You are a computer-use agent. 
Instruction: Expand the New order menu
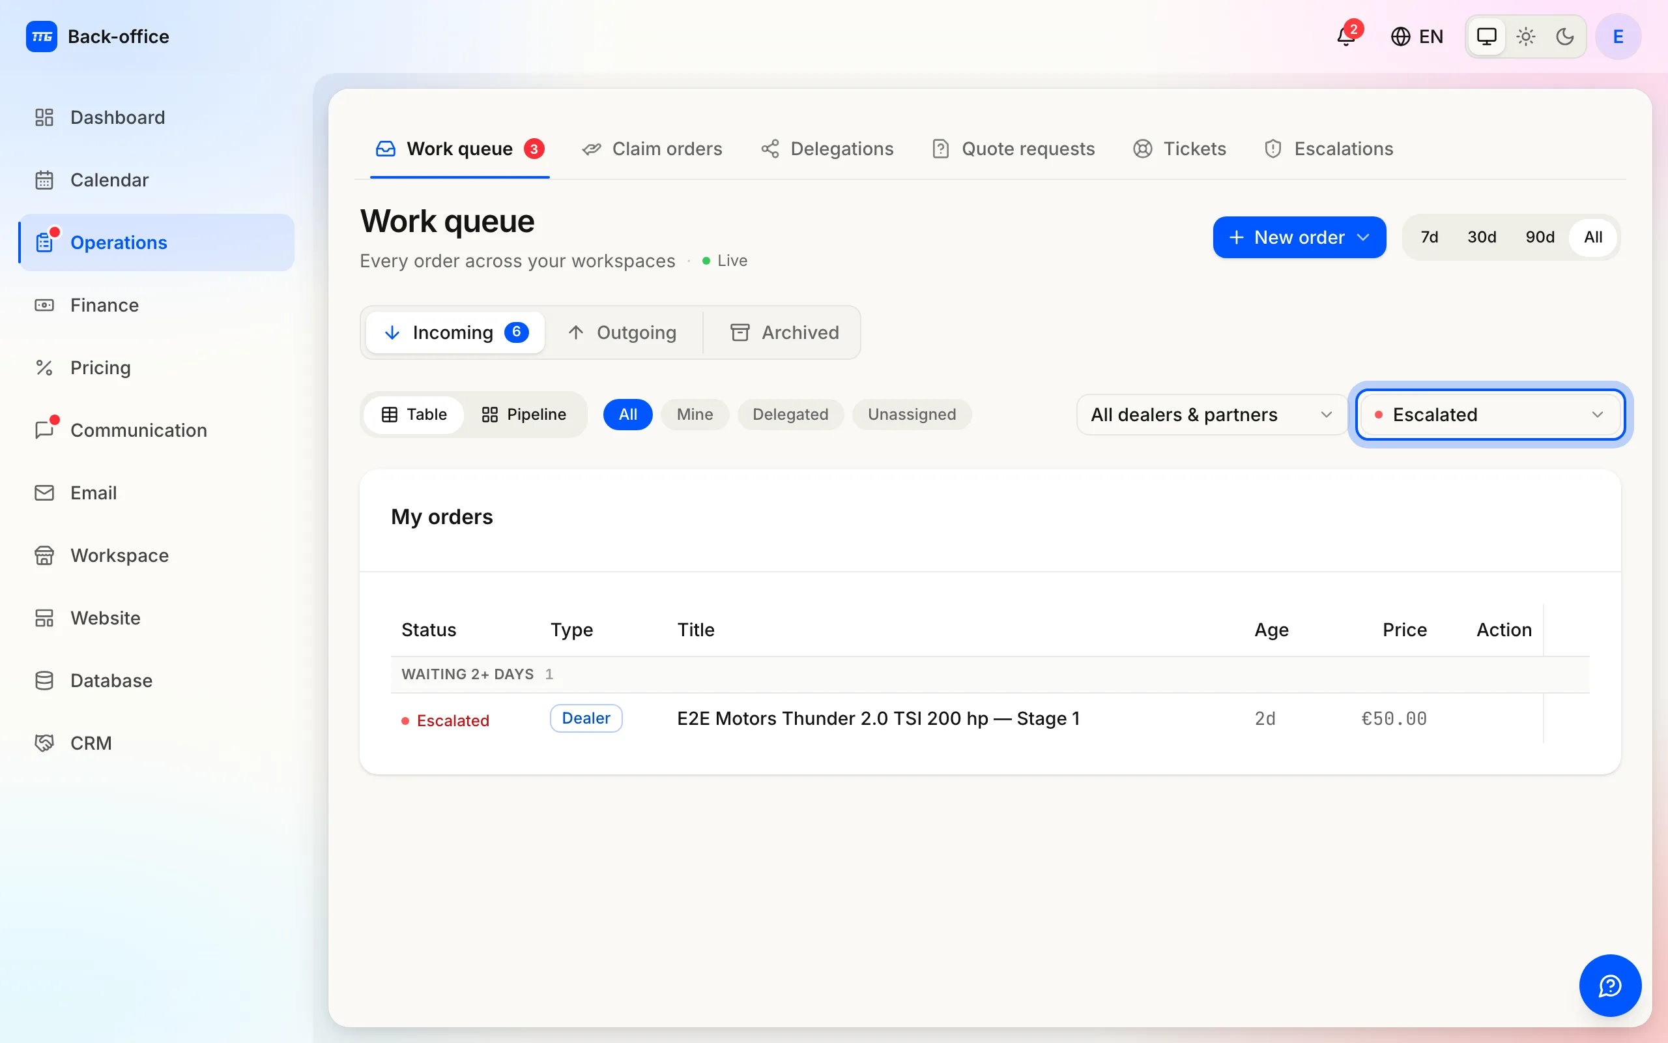coord(1299,237)
